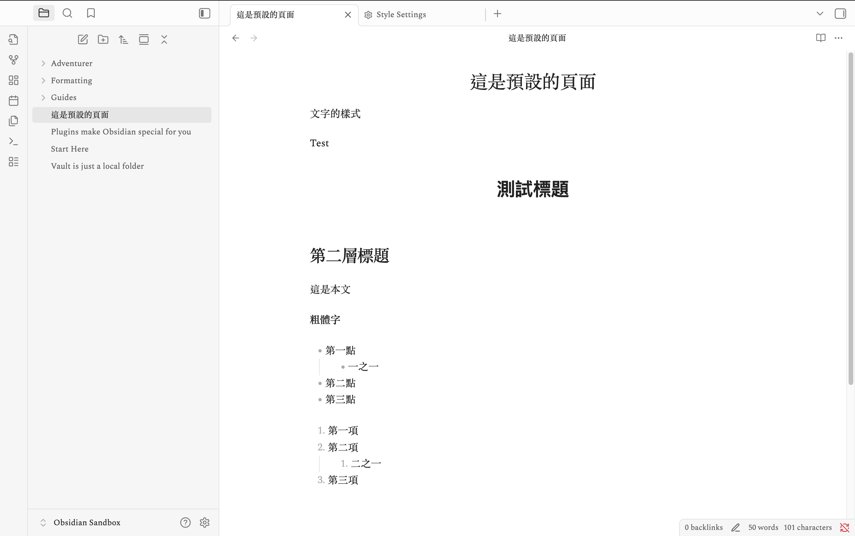Switch to reading view book icon
This screenshot has height=536, width=855.
click(x=820, y=38)
